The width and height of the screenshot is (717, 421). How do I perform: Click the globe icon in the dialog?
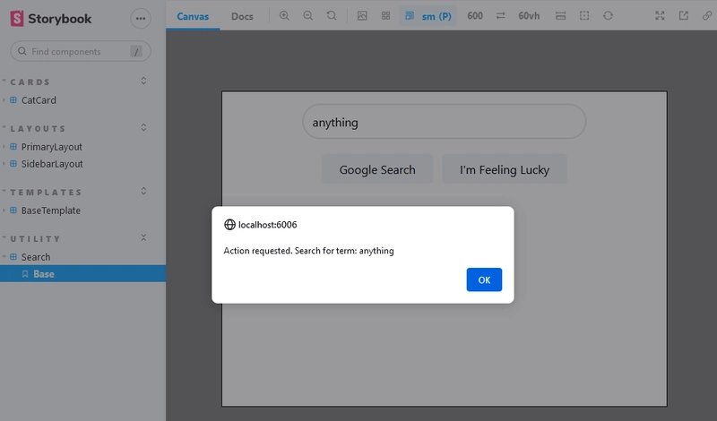[x=229, y=225]
